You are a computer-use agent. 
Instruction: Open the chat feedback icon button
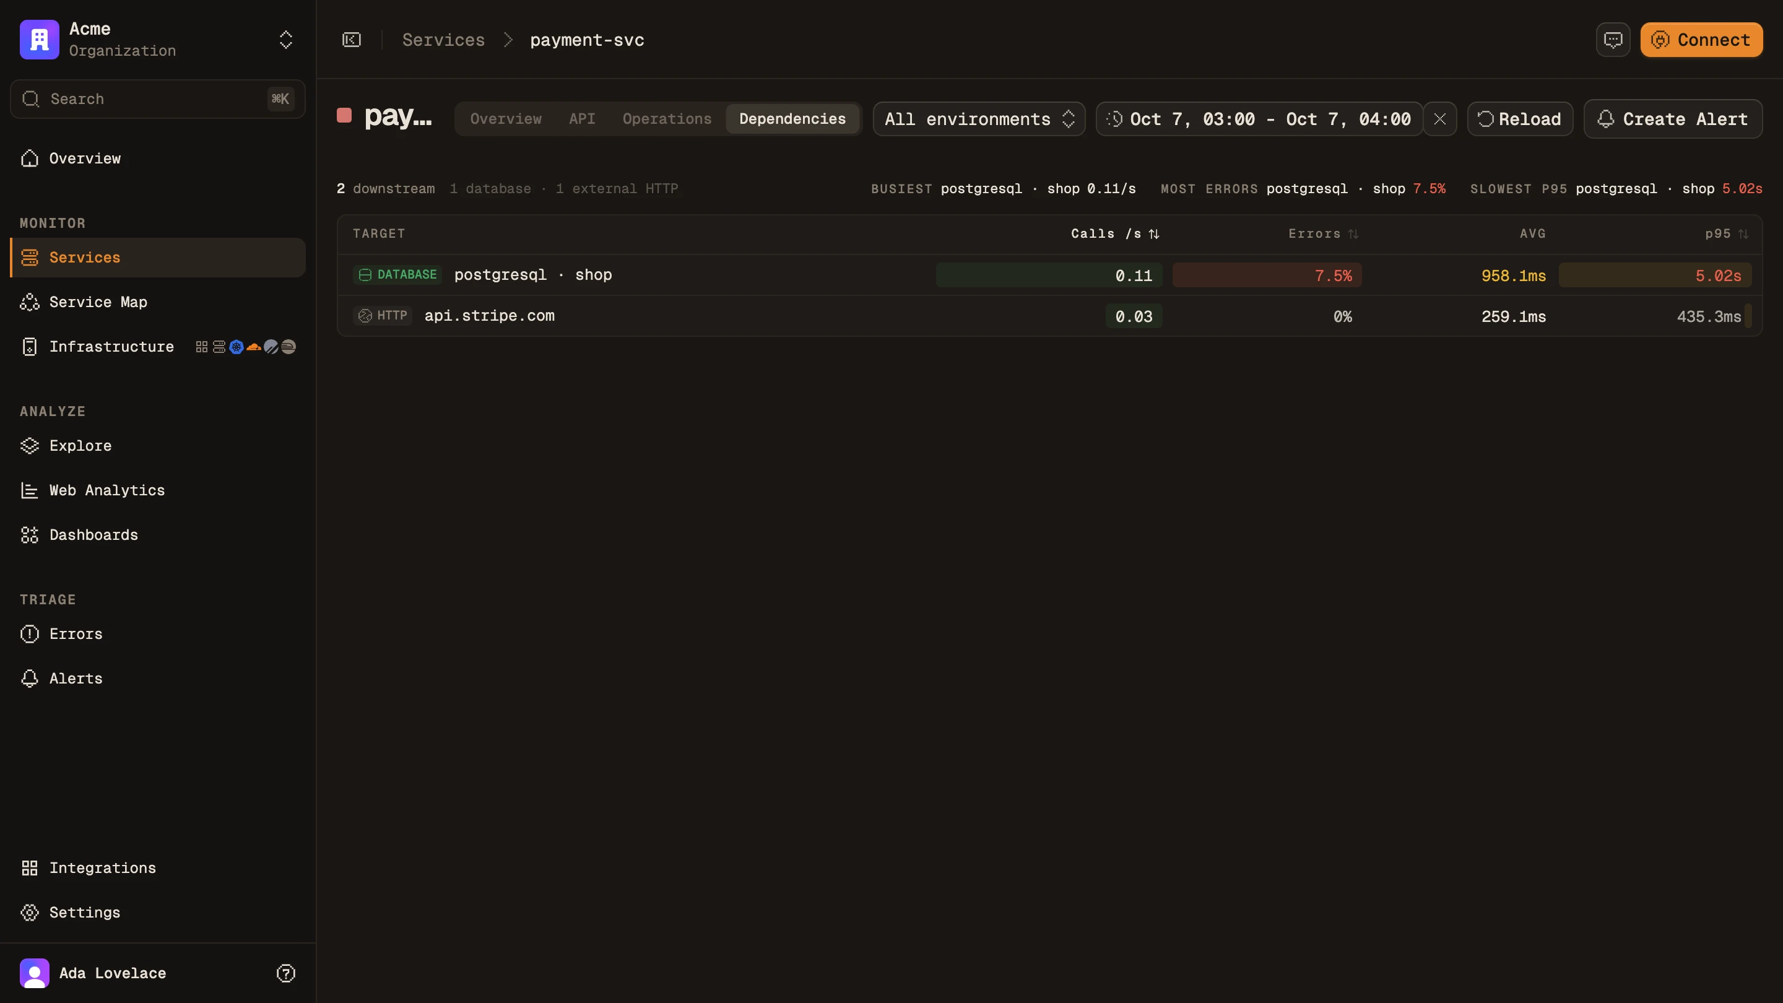click(x=1613, y=40)
